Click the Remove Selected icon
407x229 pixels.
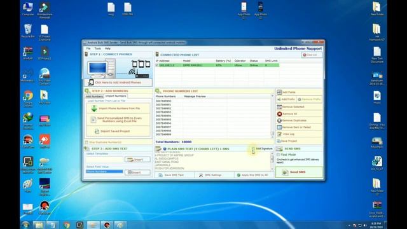(279, 107)
